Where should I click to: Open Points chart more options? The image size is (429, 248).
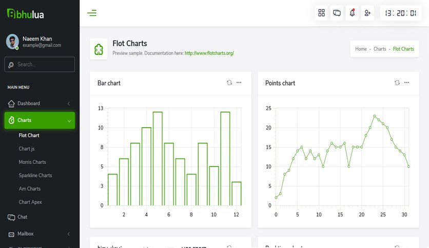point(406,82)
